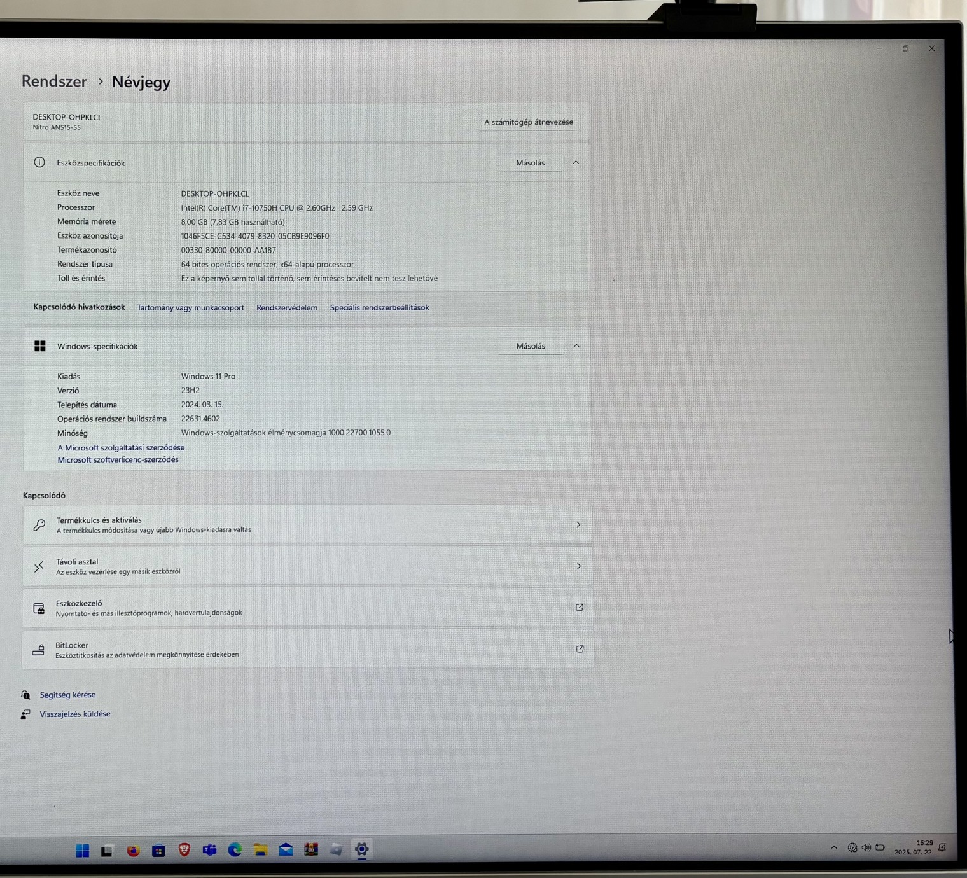Image resolution: width=967 pixels, height=878 pixels.
Task: Open Microsoft Store from the taskbar
Action: pos(158,850)
